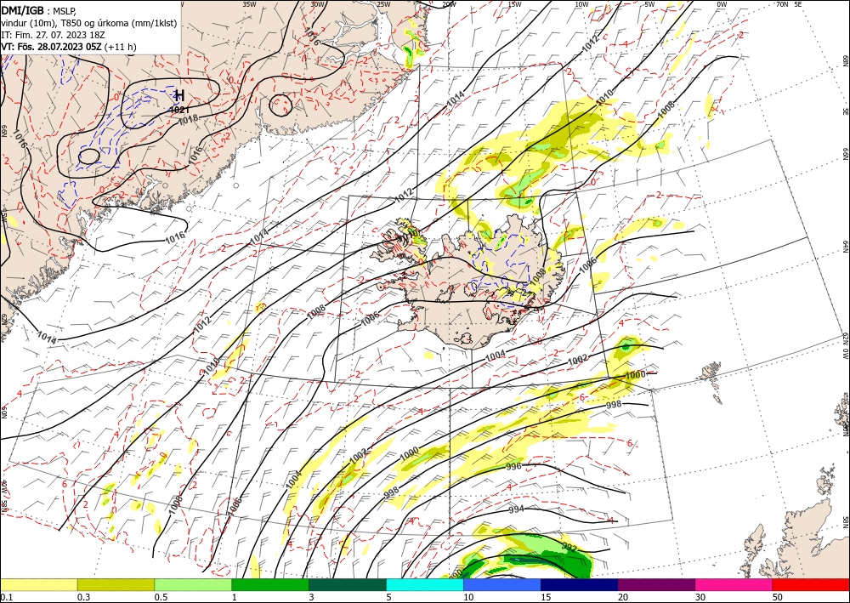
Task: Click the legend value '10'
Action: [468, 597]
